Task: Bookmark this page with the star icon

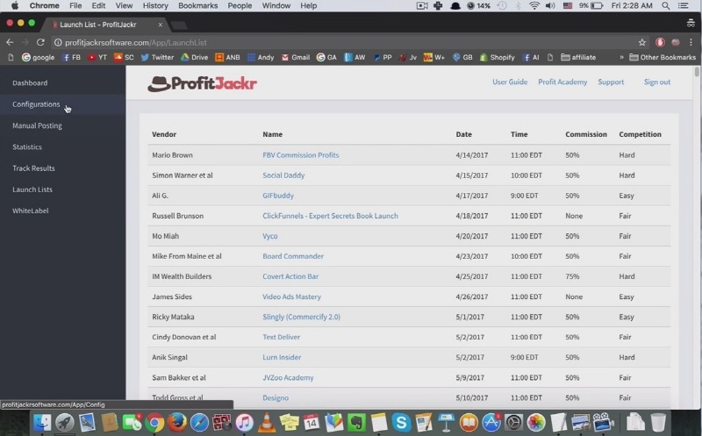Action: tap(642, 42)
